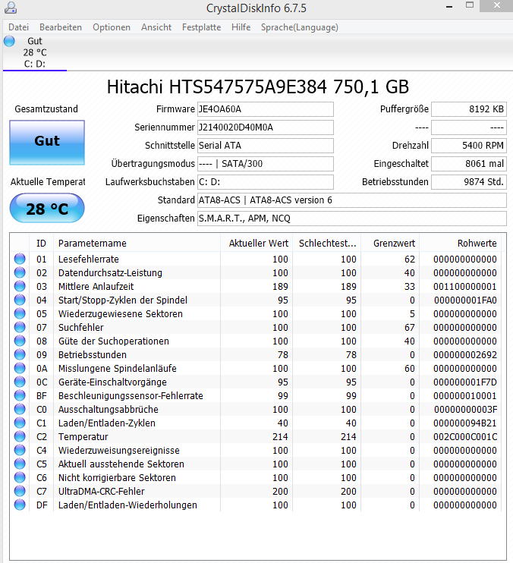Click the Betriebsstunden value 9874 Std.
The image size is (513, 563).
(x=469, y=182)
